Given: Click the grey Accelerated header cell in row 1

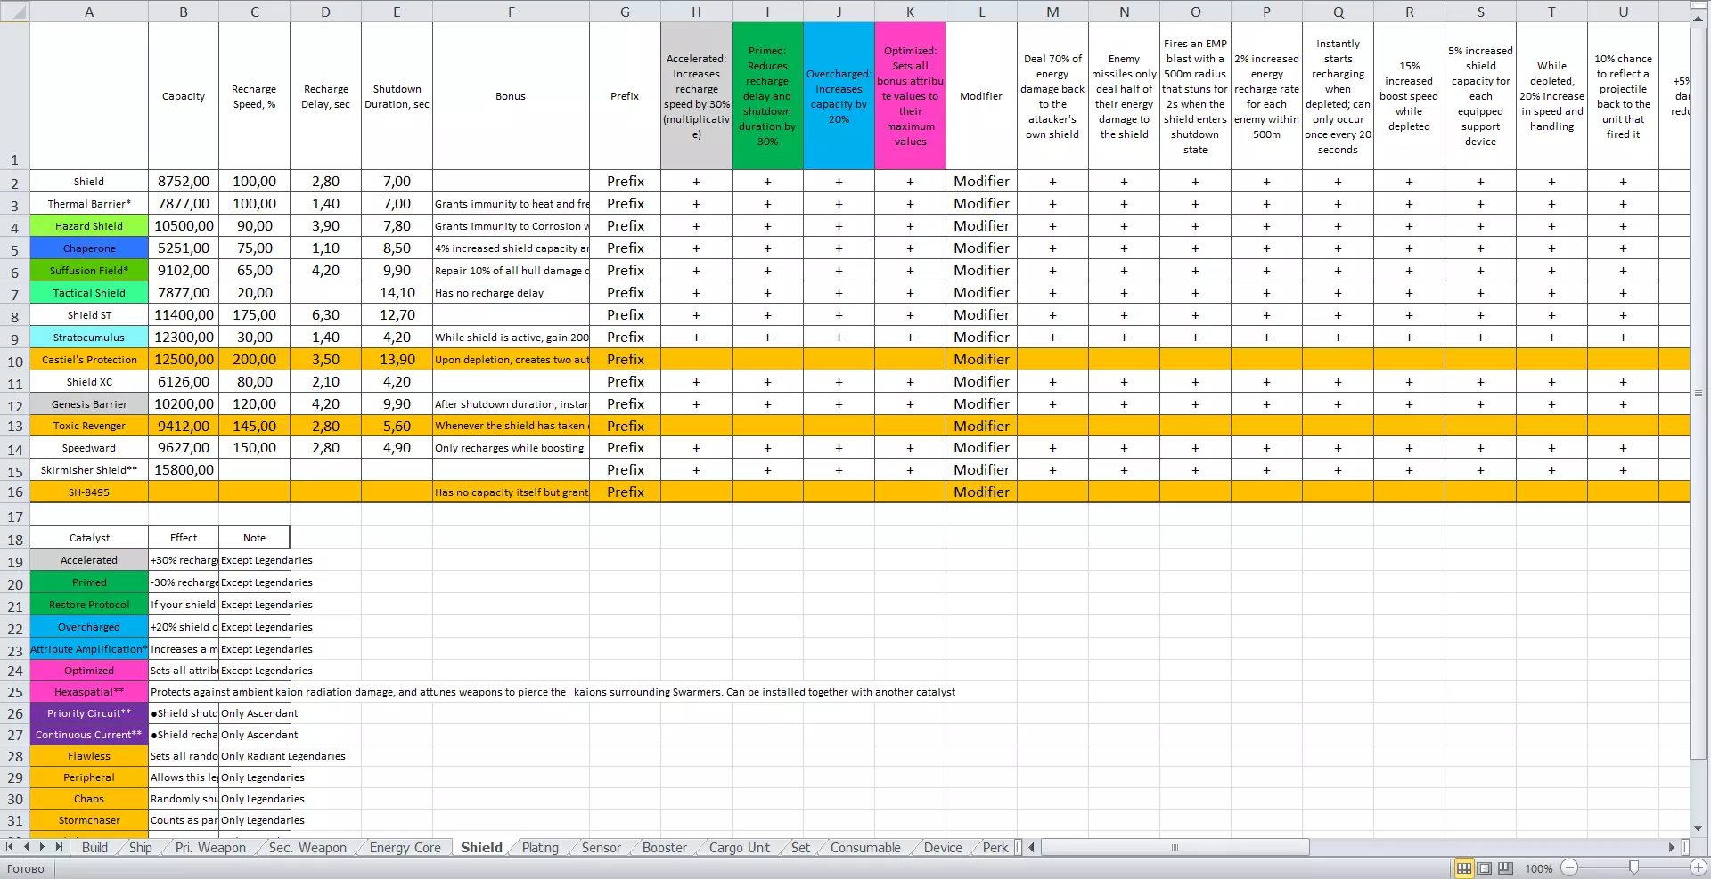Looking at the screenshot, I should pyautogui.click(x=696, y=96).
